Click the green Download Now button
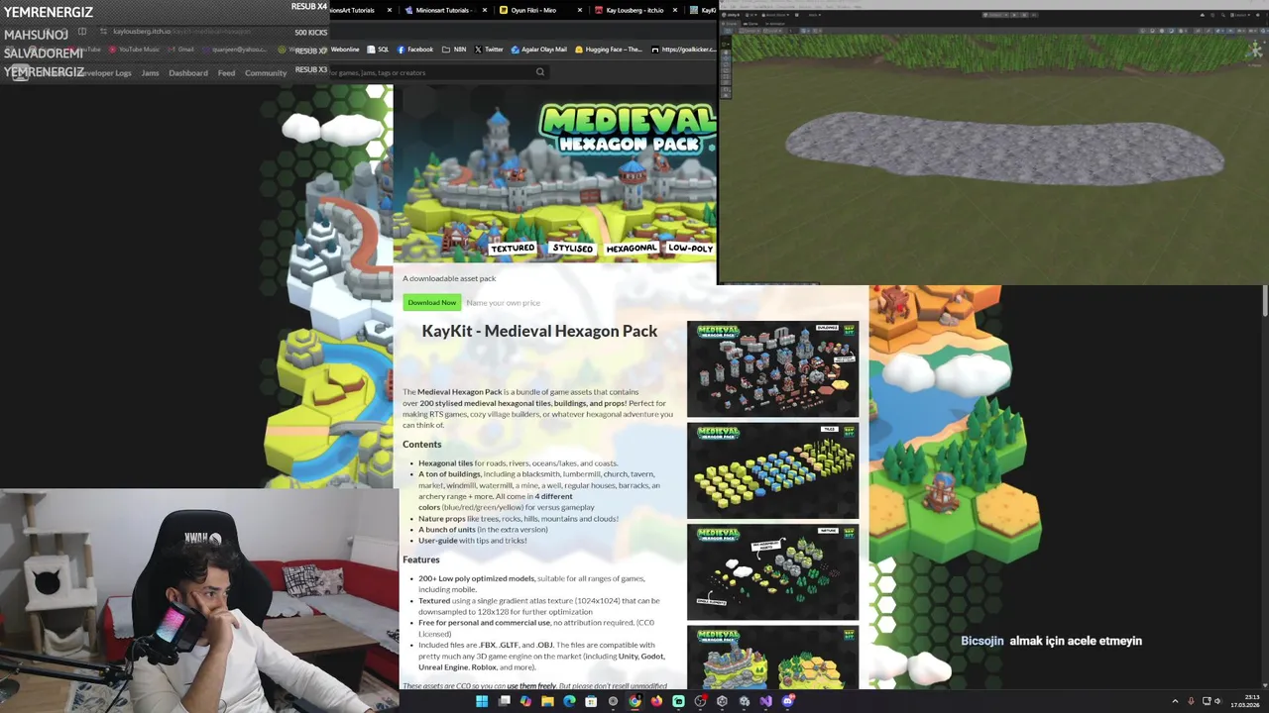This screenshot has height=713, width=1269. pos(432,303)
